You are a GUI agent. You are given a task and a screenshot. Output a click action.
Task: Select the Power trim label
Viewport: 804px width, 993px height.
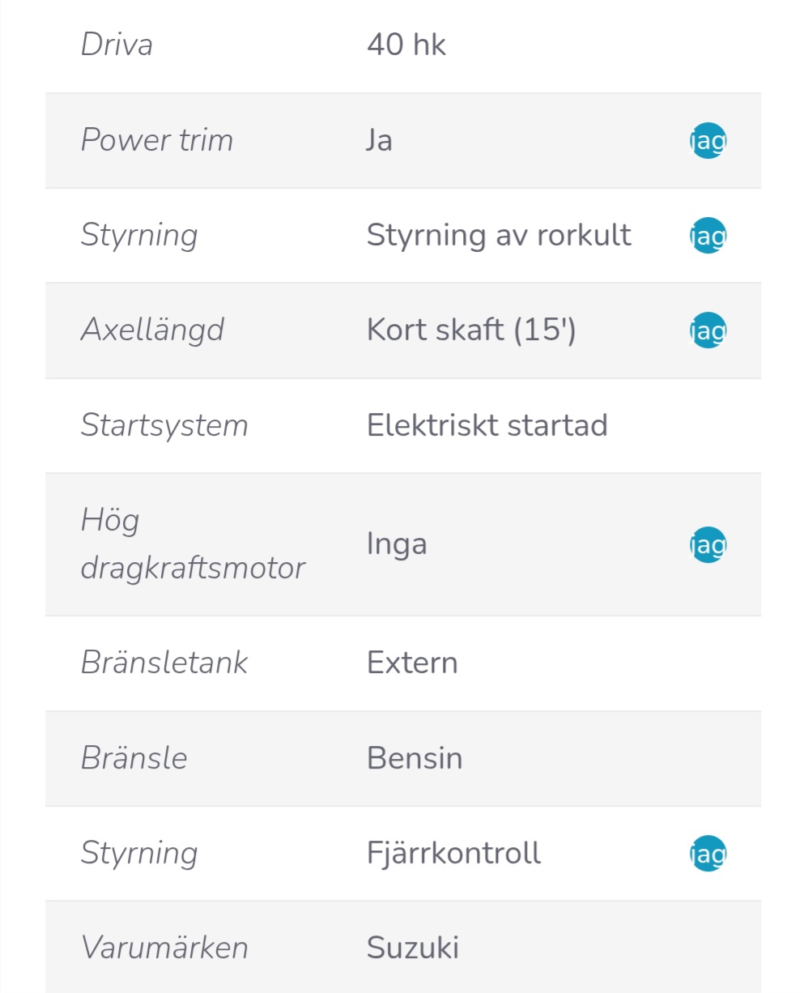[x=157, y=140]
